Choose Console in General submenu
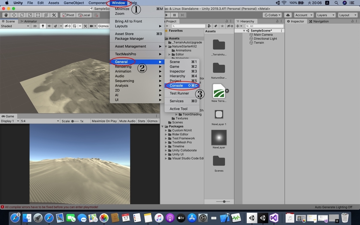 click(x=182, y=85)
